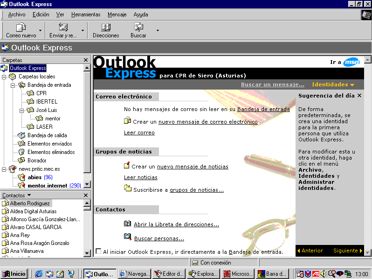Switch to Editor d... taskbar window
Viewport: 372px width, 279px height.
(x=169, y=274)
